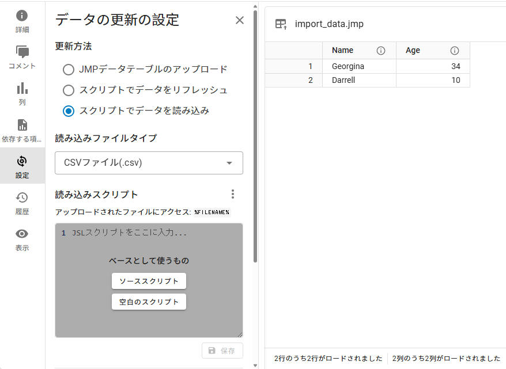
Task: Select スクリプトでデータを読み込み radio option
Action: 69,111
